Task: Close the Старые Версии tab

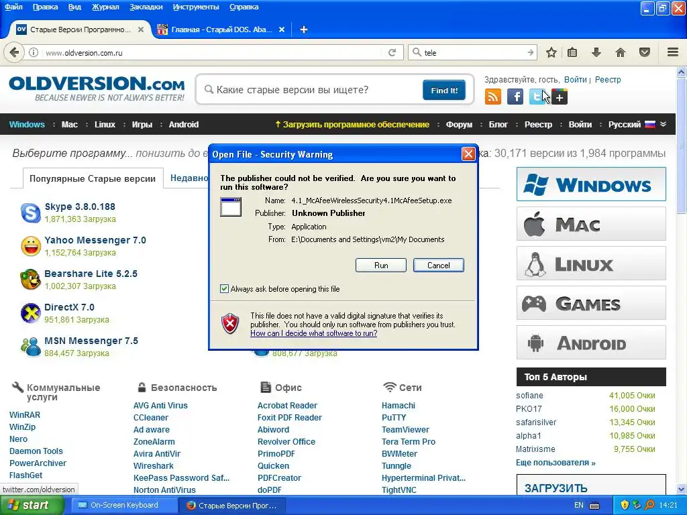Action: [x=141, y=30]
